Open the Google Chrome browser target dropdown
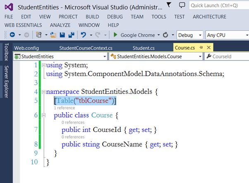Viewport: 249px width, 183px height. point(158,35)
